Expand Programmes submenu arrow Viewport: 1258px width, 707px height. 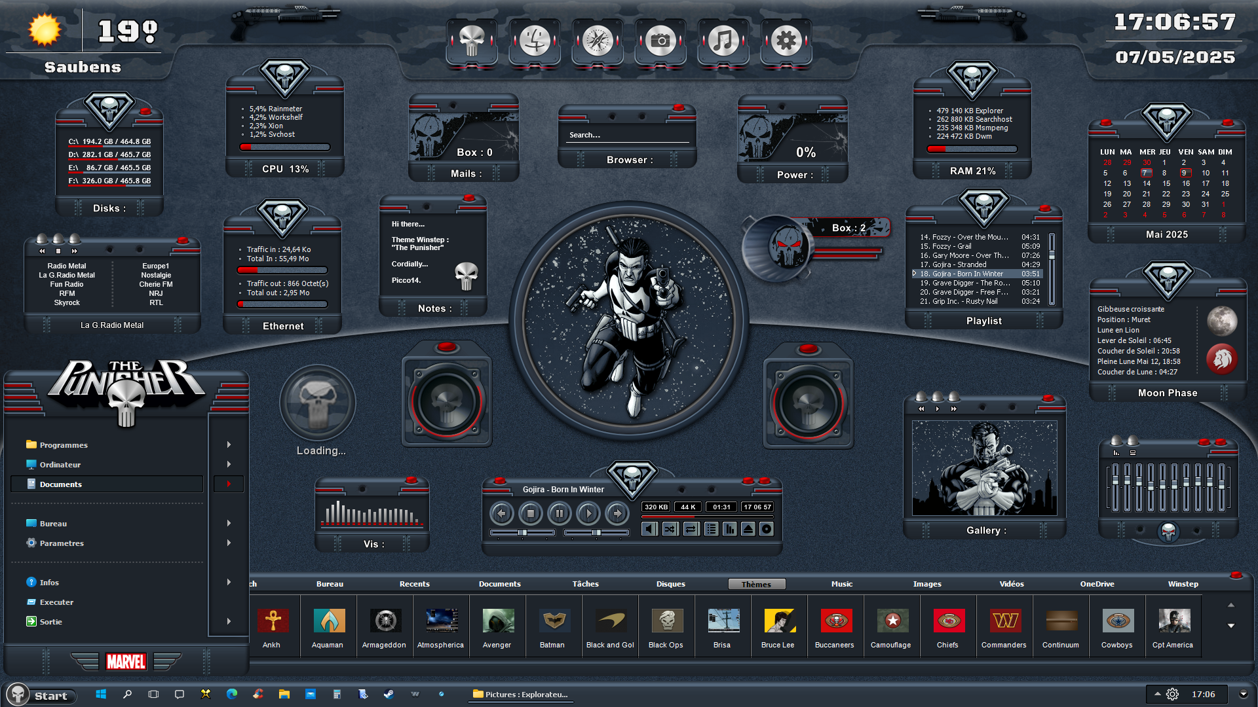click(x=229, y=444)
